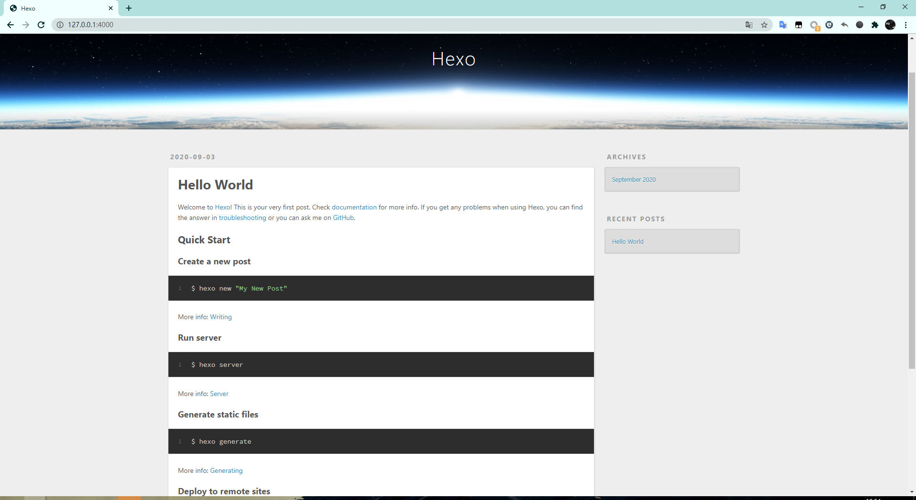Open the Tampermonkey extension
The image size is (916, 500).
point(799,25)
